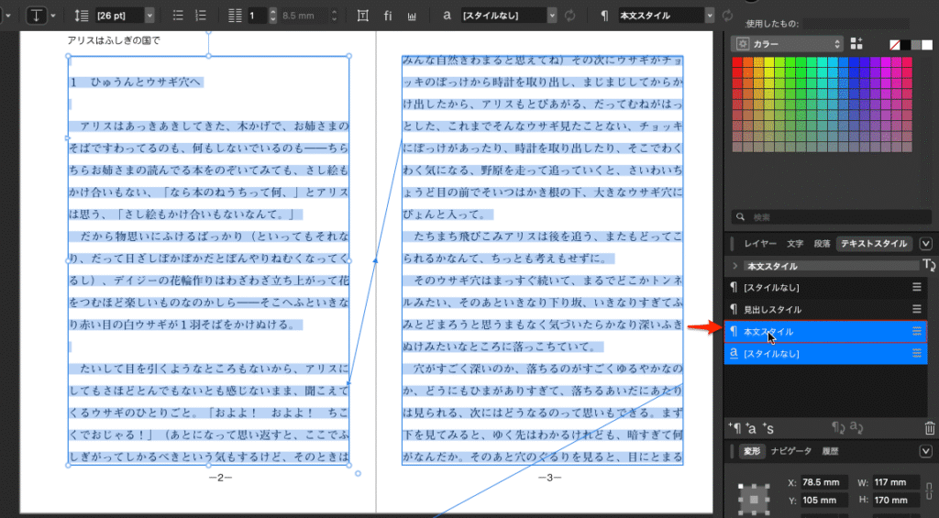The image size is (939, 518).
Task: Select 見出しスタイル in the text styles list
Action: (x=772, y=310)
